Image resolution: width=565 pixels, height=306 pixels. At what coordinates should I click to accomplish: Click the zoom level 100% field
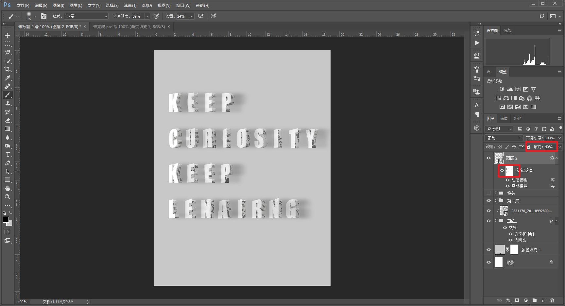(x=23, y=302)
